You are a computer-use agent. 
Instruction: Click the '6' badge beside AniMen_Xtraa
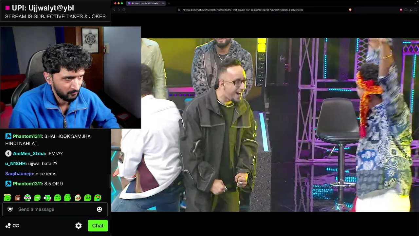point(8,153)
